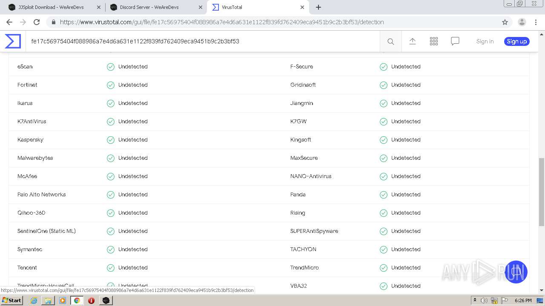
Task: Click the MaxSecure engine name
Action: [304, 158]
